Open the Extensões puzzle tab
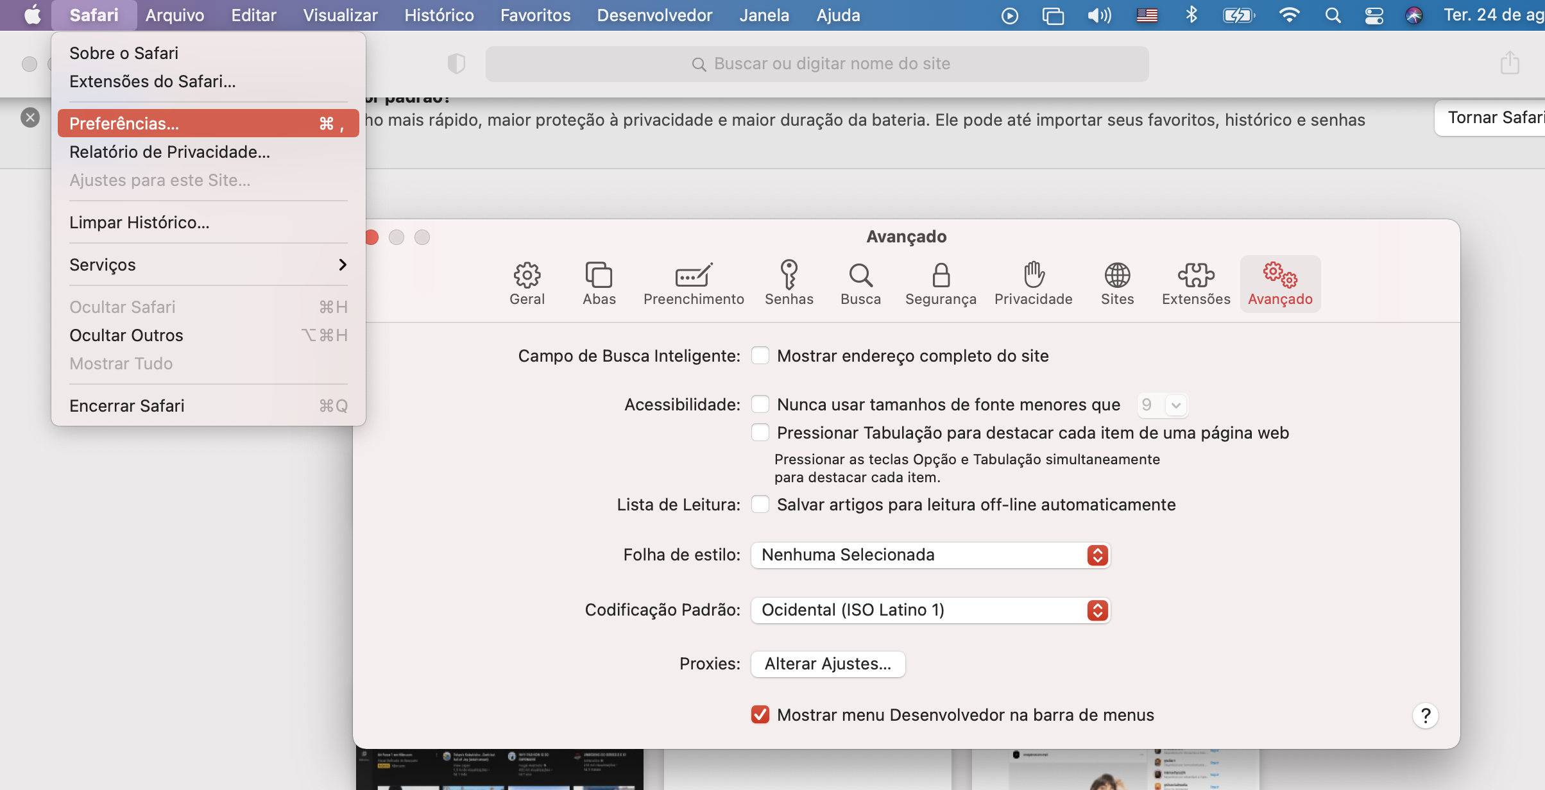Image resolution: width=1545 pixels, height=790 pixels. tap(1196, 284)
